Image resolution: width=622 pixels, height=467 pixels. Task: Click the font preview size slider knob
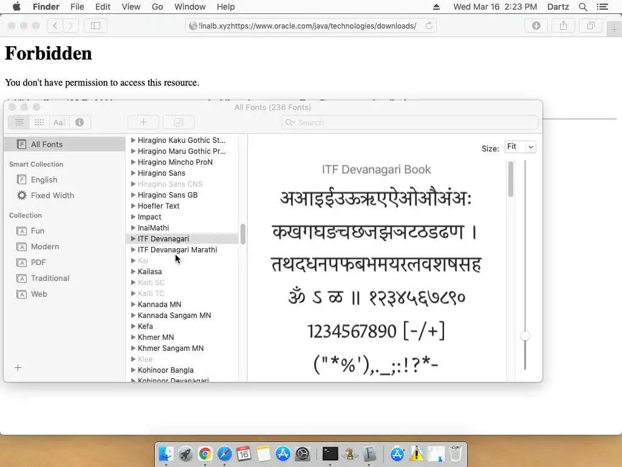point(525,336)
